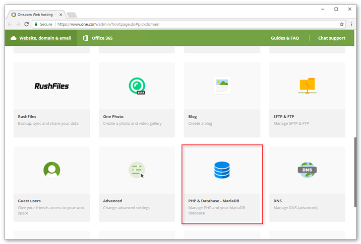Click the Office 365 logo icon
The image size is (361, 244).
(86, 38)
